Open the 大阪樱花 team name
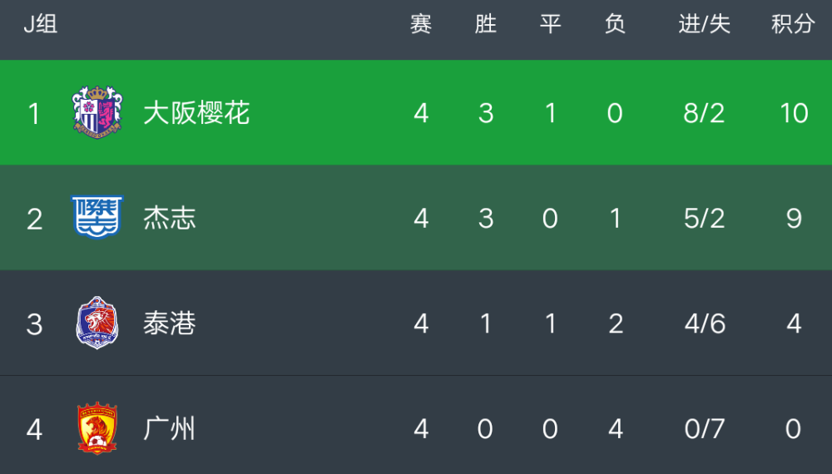 click(196, 113)
